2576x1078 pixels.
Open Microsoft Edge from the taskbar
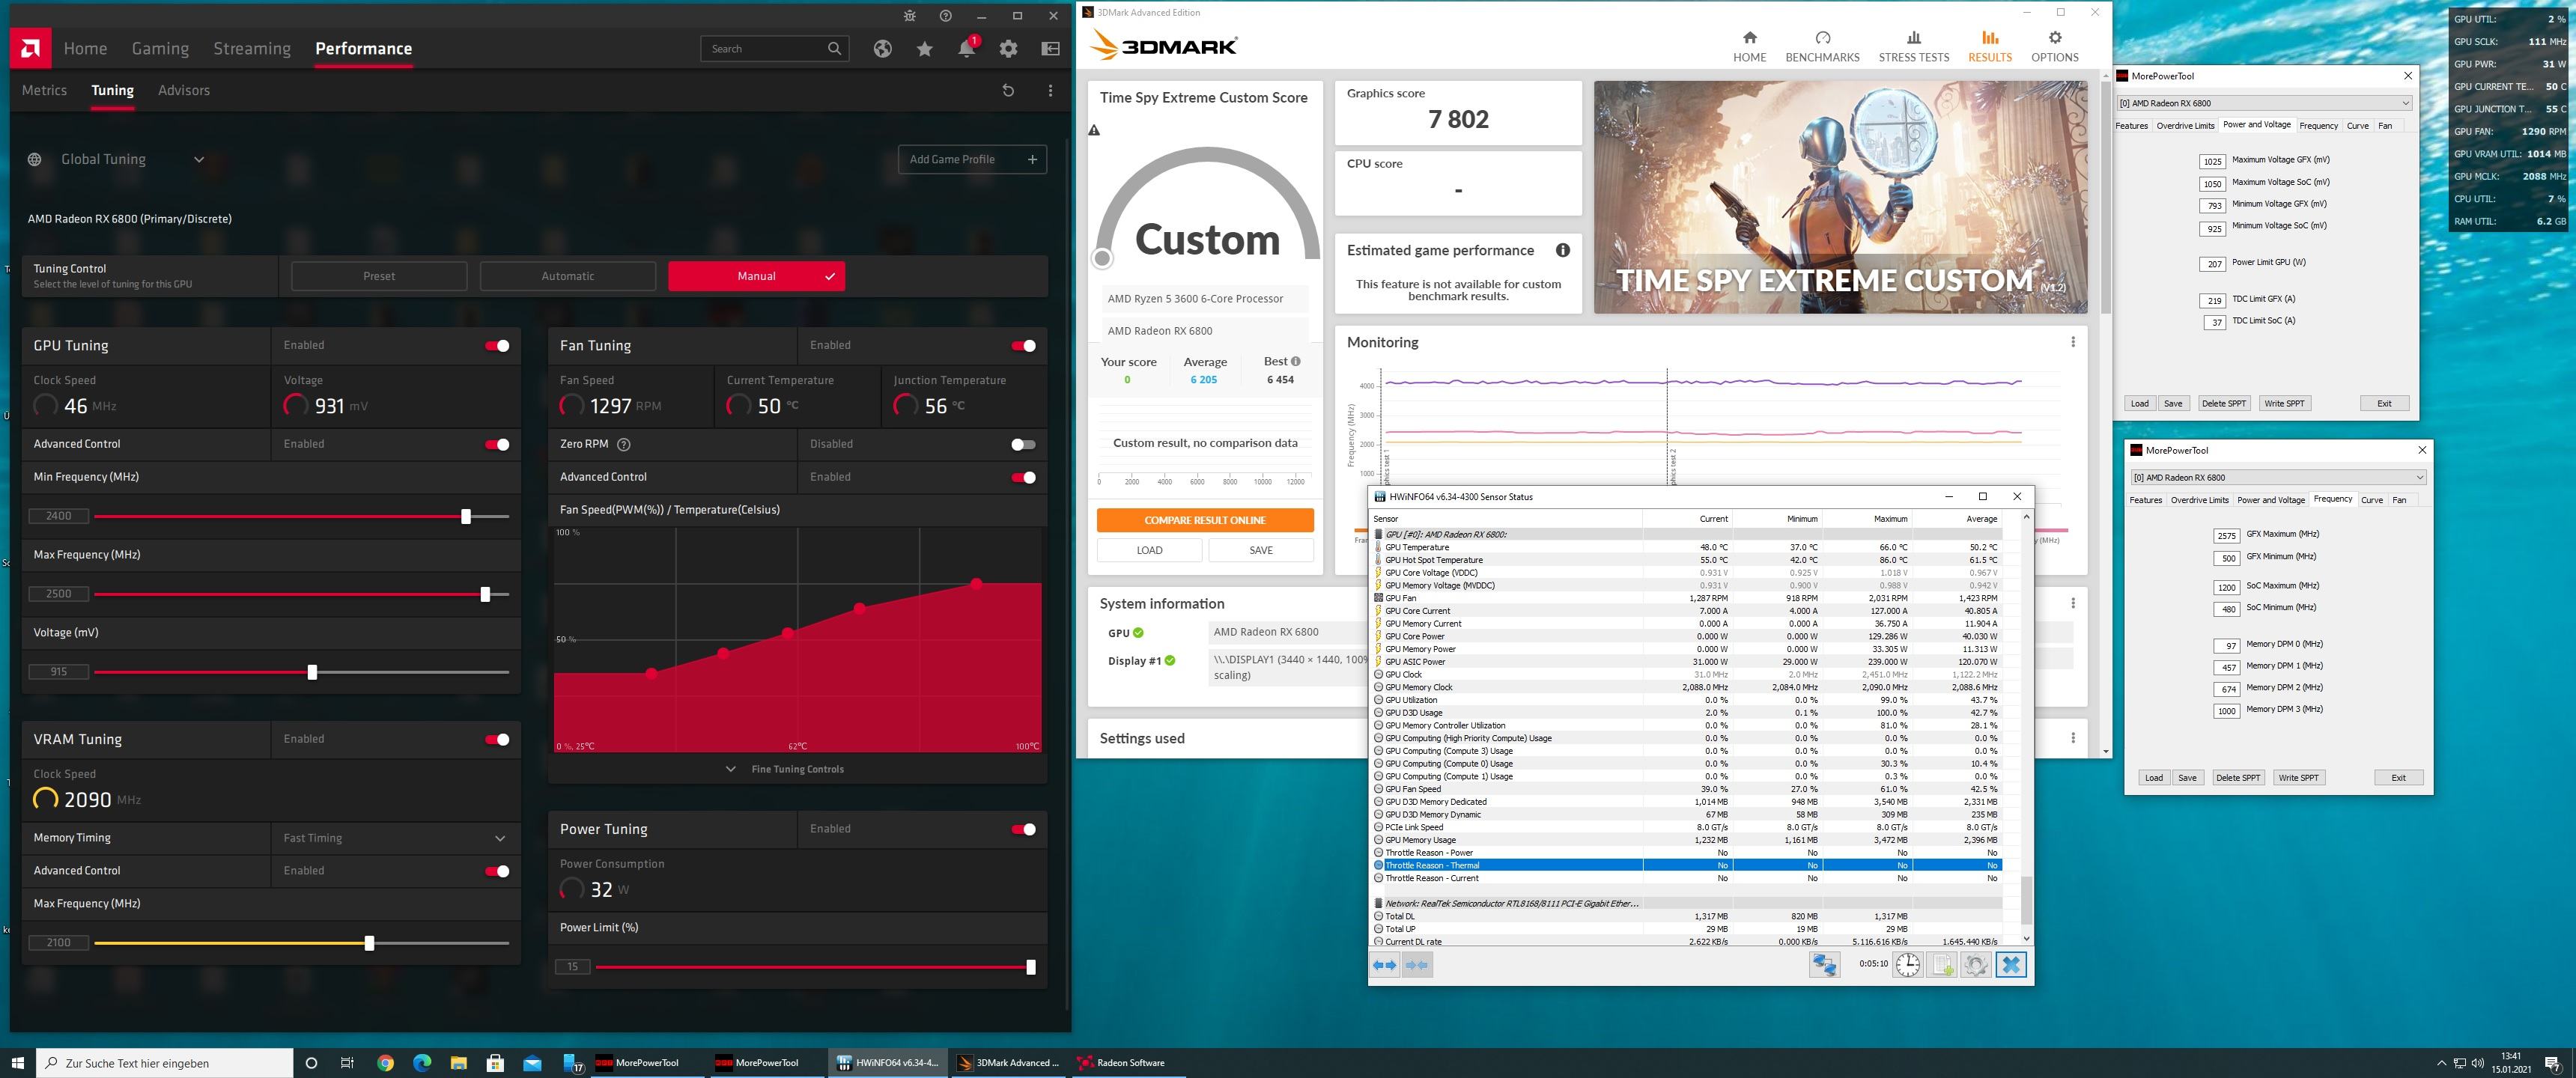tap(422, 1063)
